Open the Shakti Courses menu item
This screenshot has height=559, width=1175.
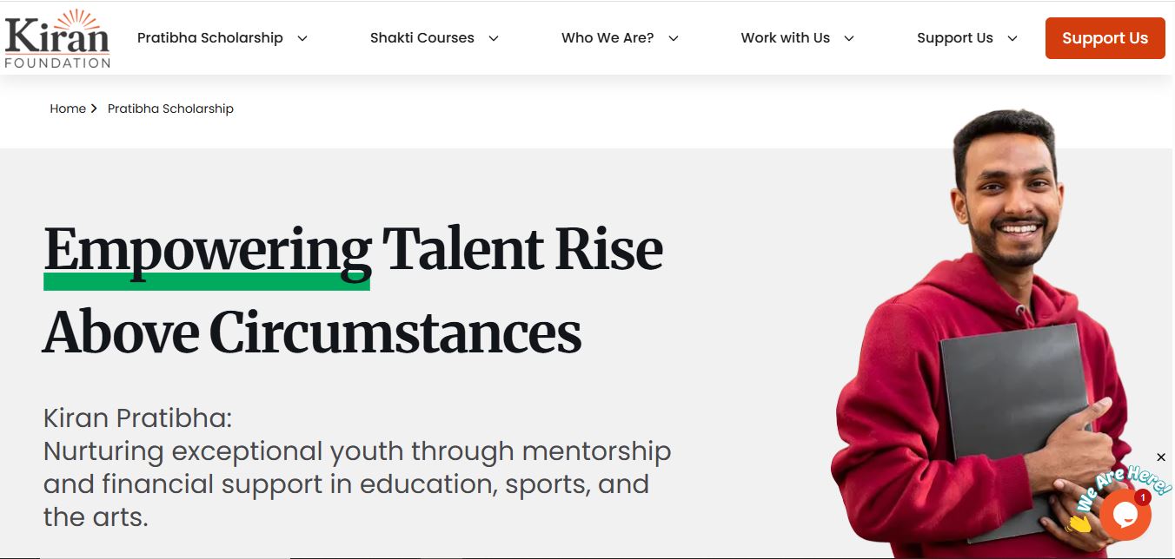click(x=422, y=38)
